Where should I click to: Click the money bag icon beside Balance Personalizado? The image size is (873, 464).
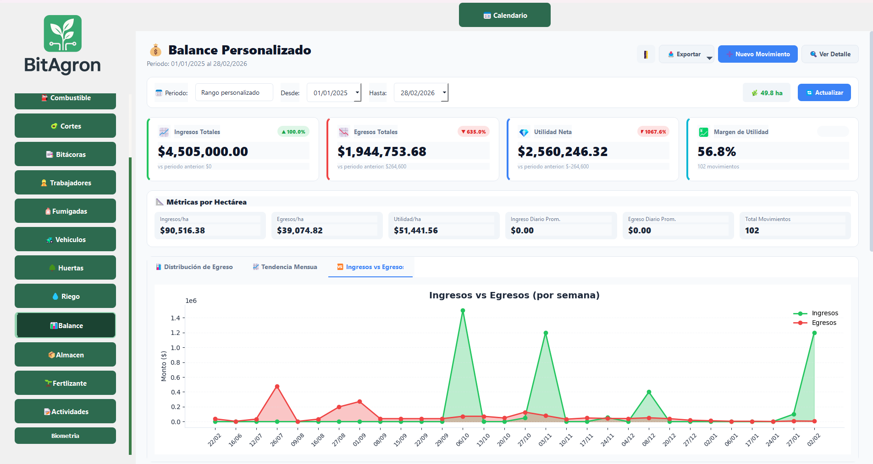(x=156, y=50)
